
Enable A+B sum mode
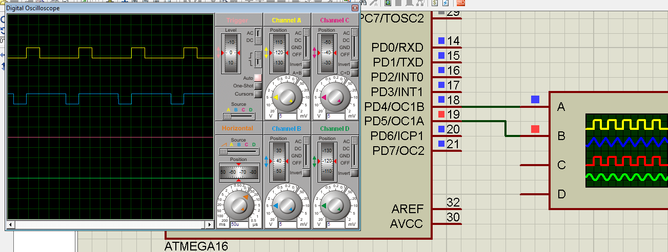tap(306, 73)
